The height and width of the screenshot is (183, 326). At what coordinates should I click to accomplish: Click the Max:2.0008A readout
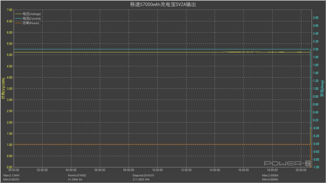point(270,175)
